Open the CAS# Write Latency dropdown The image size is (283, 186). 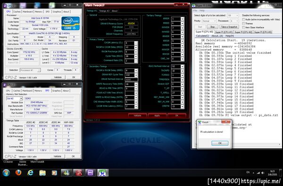point(136,106)
